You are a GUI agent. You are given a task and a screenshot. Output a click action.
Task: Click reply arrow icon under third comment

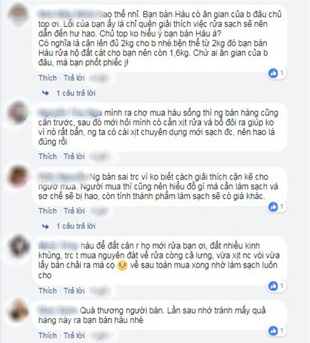(45, 226)
